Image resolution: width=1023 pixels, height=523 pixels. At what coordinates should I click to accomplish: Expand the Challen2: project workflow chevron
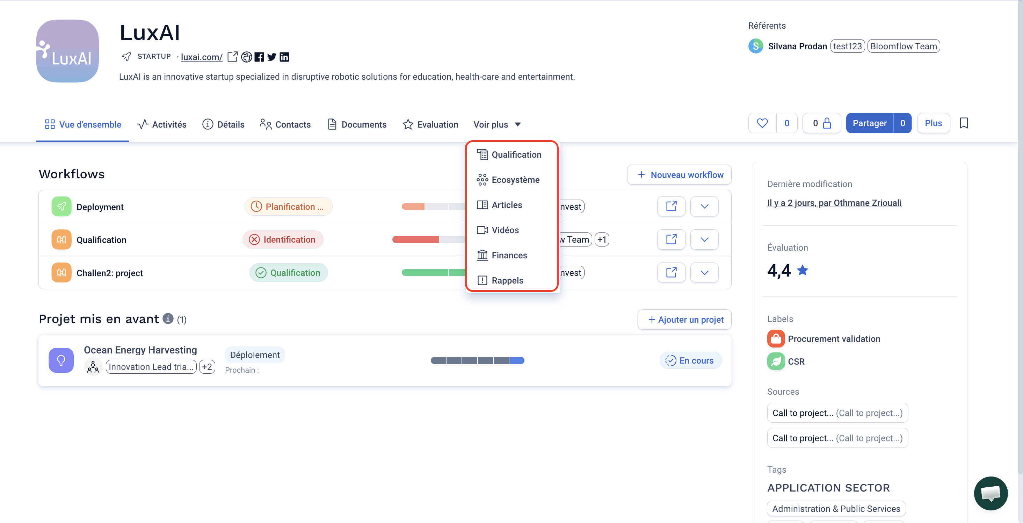(704, 273)
